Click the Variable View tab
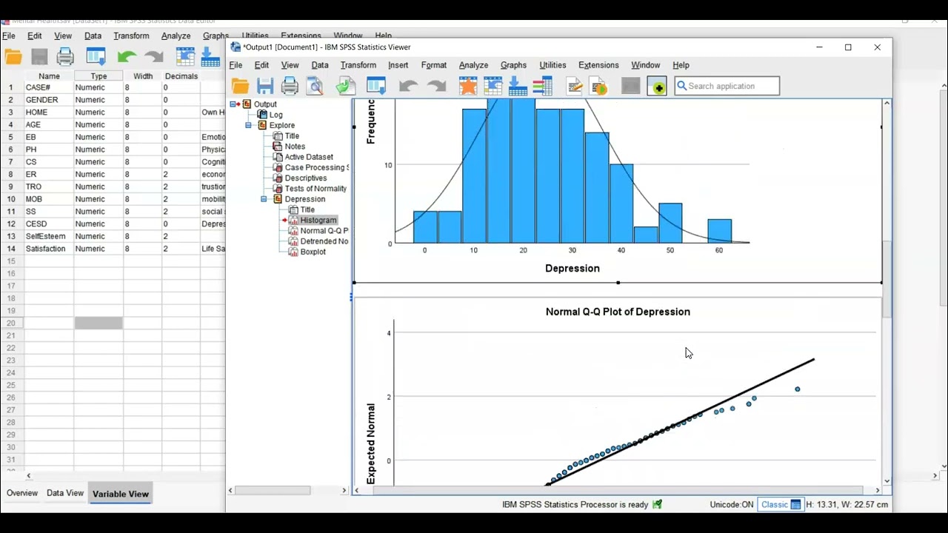The height and width of the screenshot is (533, 948). click(121, 494)
